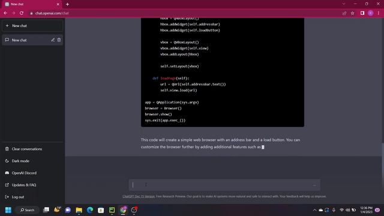Open the volume control in system tray
Screen dimensions: 384x216
[348, 210]
